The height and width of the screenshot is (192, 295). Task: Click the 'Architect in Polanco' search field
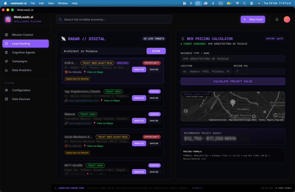(103, 51)
